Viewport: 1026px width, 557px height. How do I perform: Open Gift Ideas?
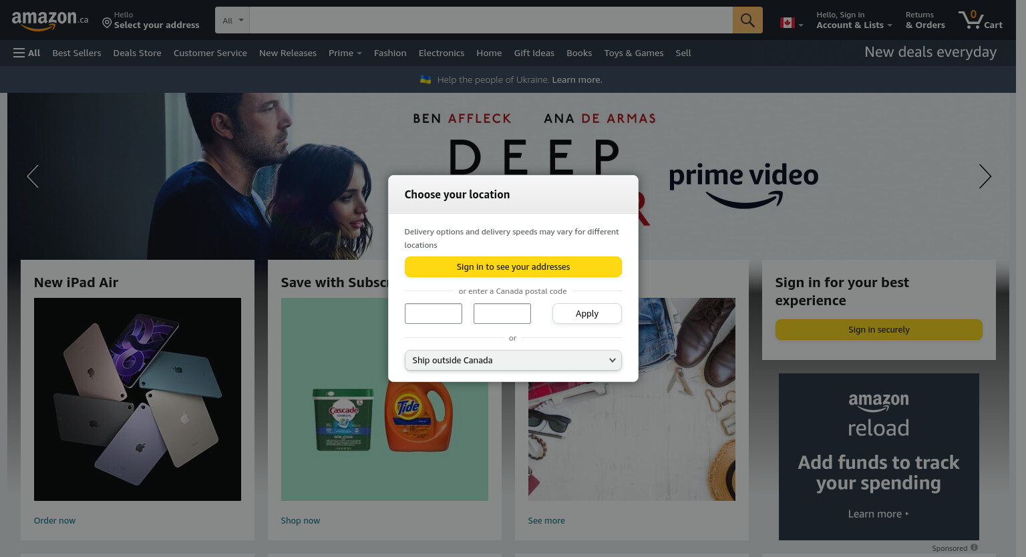pyautogui.click(x=534, y=53)
